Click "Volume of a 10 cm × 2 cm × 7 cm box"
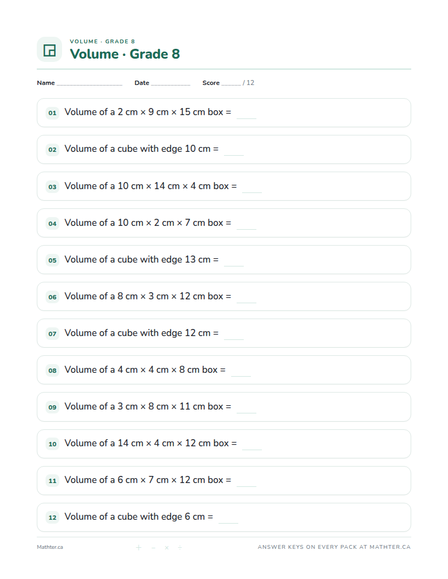Viewport: 448px width, 579px height. [144, 223]
